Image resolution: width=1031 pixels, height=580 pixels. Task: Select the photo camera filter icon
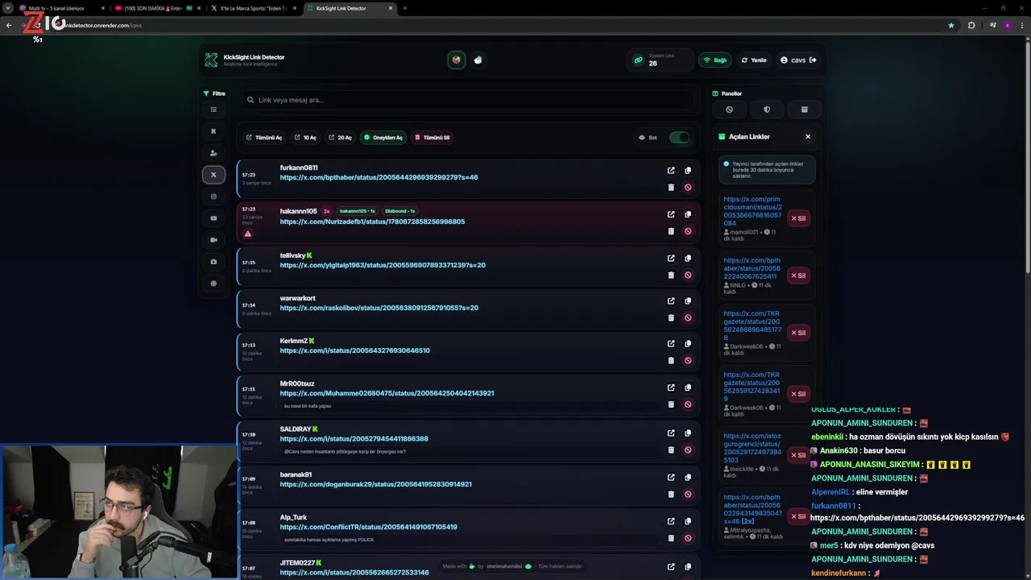pos(213,262)
